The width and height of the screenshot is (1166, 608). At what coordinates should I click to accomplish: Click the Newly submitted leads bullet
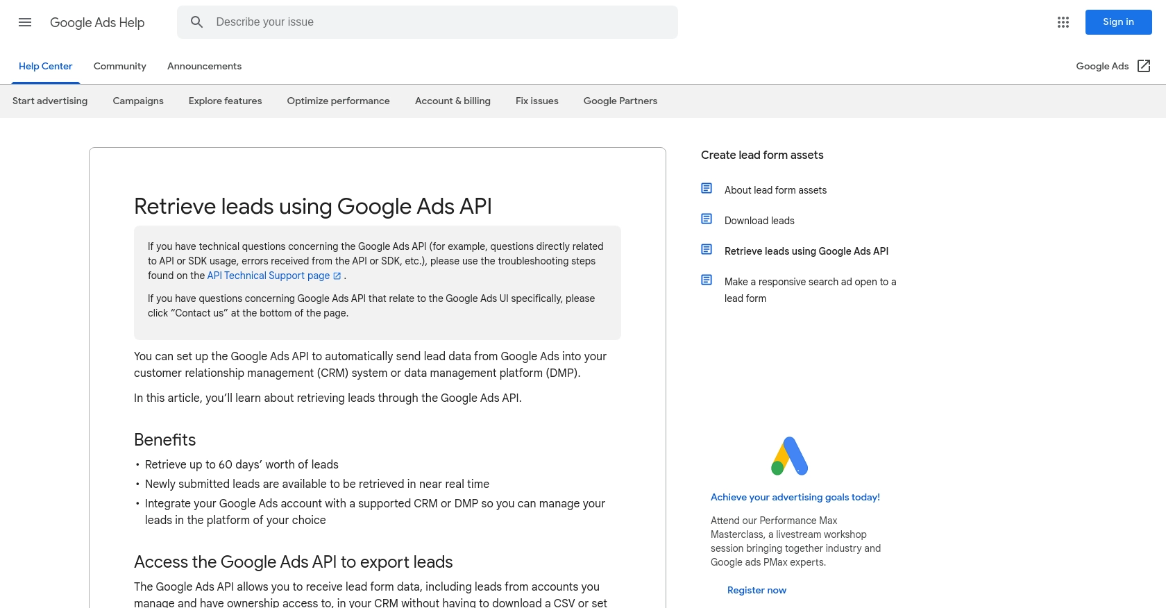point(317,484)
